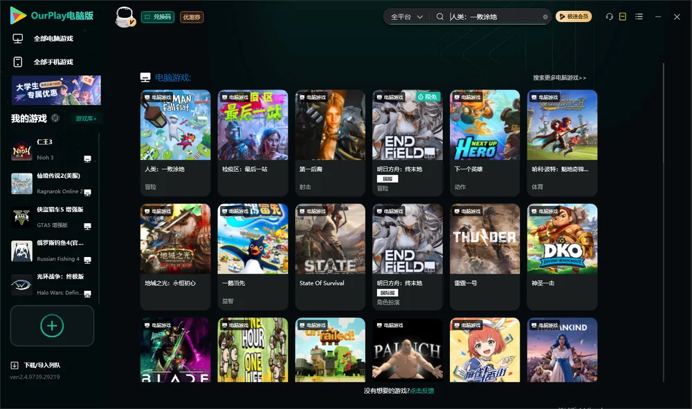Click the monitor icon beside 全部电脑游戏

18,39
